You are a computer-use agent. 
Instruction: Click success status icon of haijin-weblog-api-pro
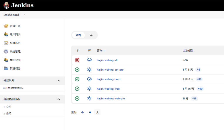pos(77,70)
